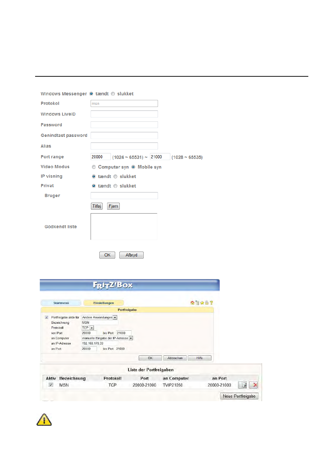Set Privat to slukket

coord(115,186)
